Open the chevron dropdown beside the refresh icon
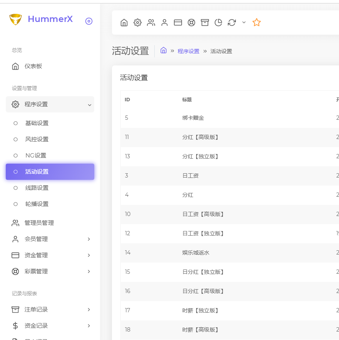The height and width of the screenshot is (340, 339). [244, 22]
